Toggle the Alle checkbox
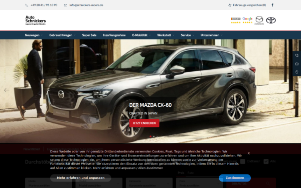 coord(266,161)
